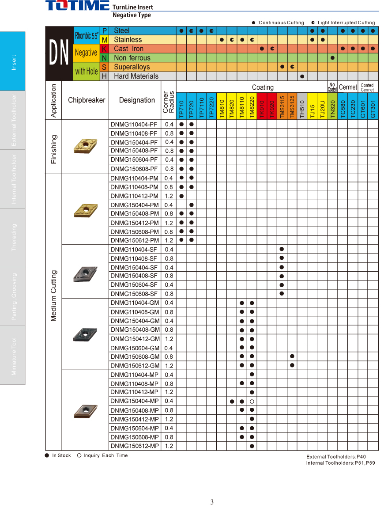
Task: Click the PF finishing chipbreaker insert image
Action: tap(85, 146)
